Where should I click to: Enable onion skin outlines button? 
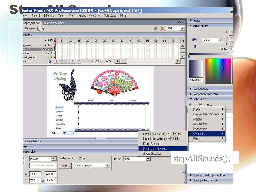pyautogui.click(x=67, y=61)
